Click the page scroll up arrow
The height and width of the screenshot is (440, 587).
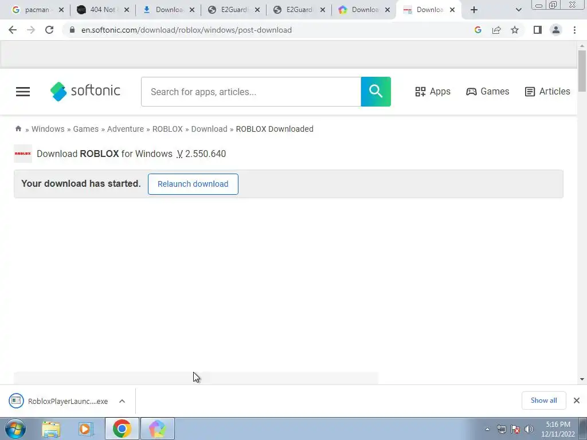[582, 46]
